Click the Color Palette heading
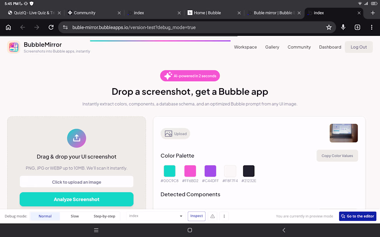 tap(177, 156)
